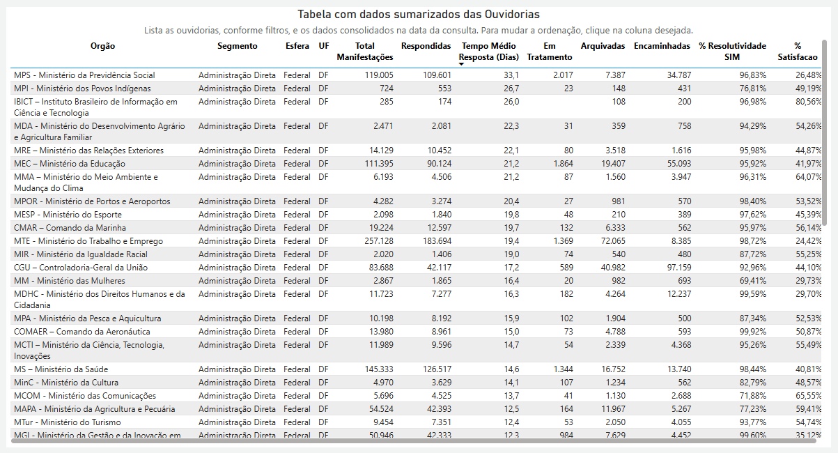Click the vertical scrollbar of the table
Viewport: 838px width, 453px height.
(825, 132)
